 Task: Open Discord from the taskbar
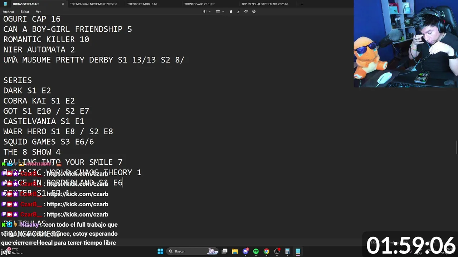click(x=245, y=251)
